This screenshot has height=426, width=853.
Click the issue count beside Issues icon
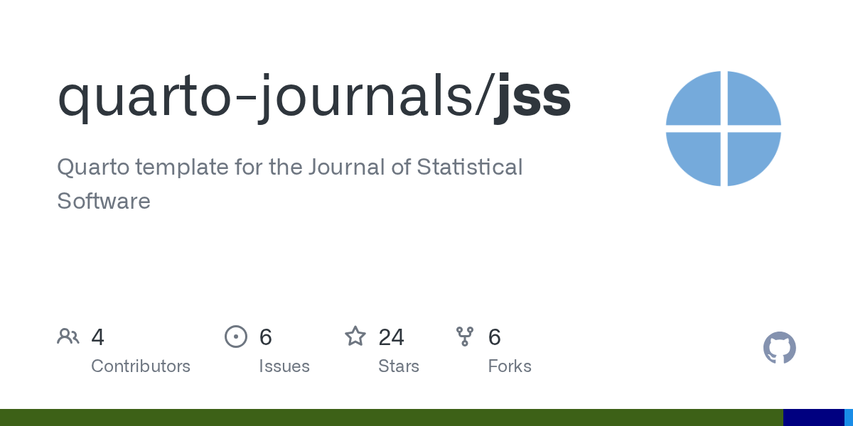point(266,337)
